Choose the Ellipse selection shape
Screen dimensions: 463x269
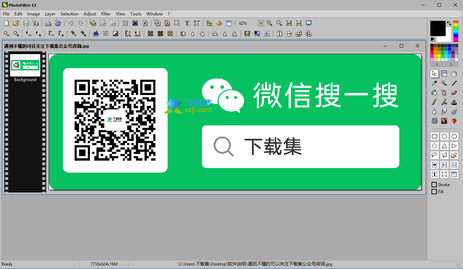pyautogui.click(x=444, y=136)
